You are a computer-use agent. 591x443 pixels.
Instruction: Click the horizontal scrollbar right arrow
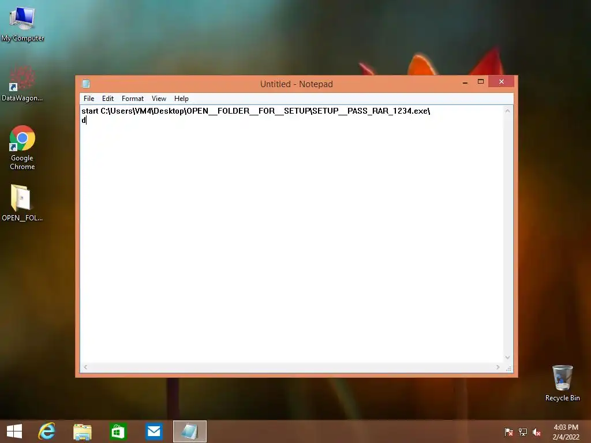tap(498, 367)
